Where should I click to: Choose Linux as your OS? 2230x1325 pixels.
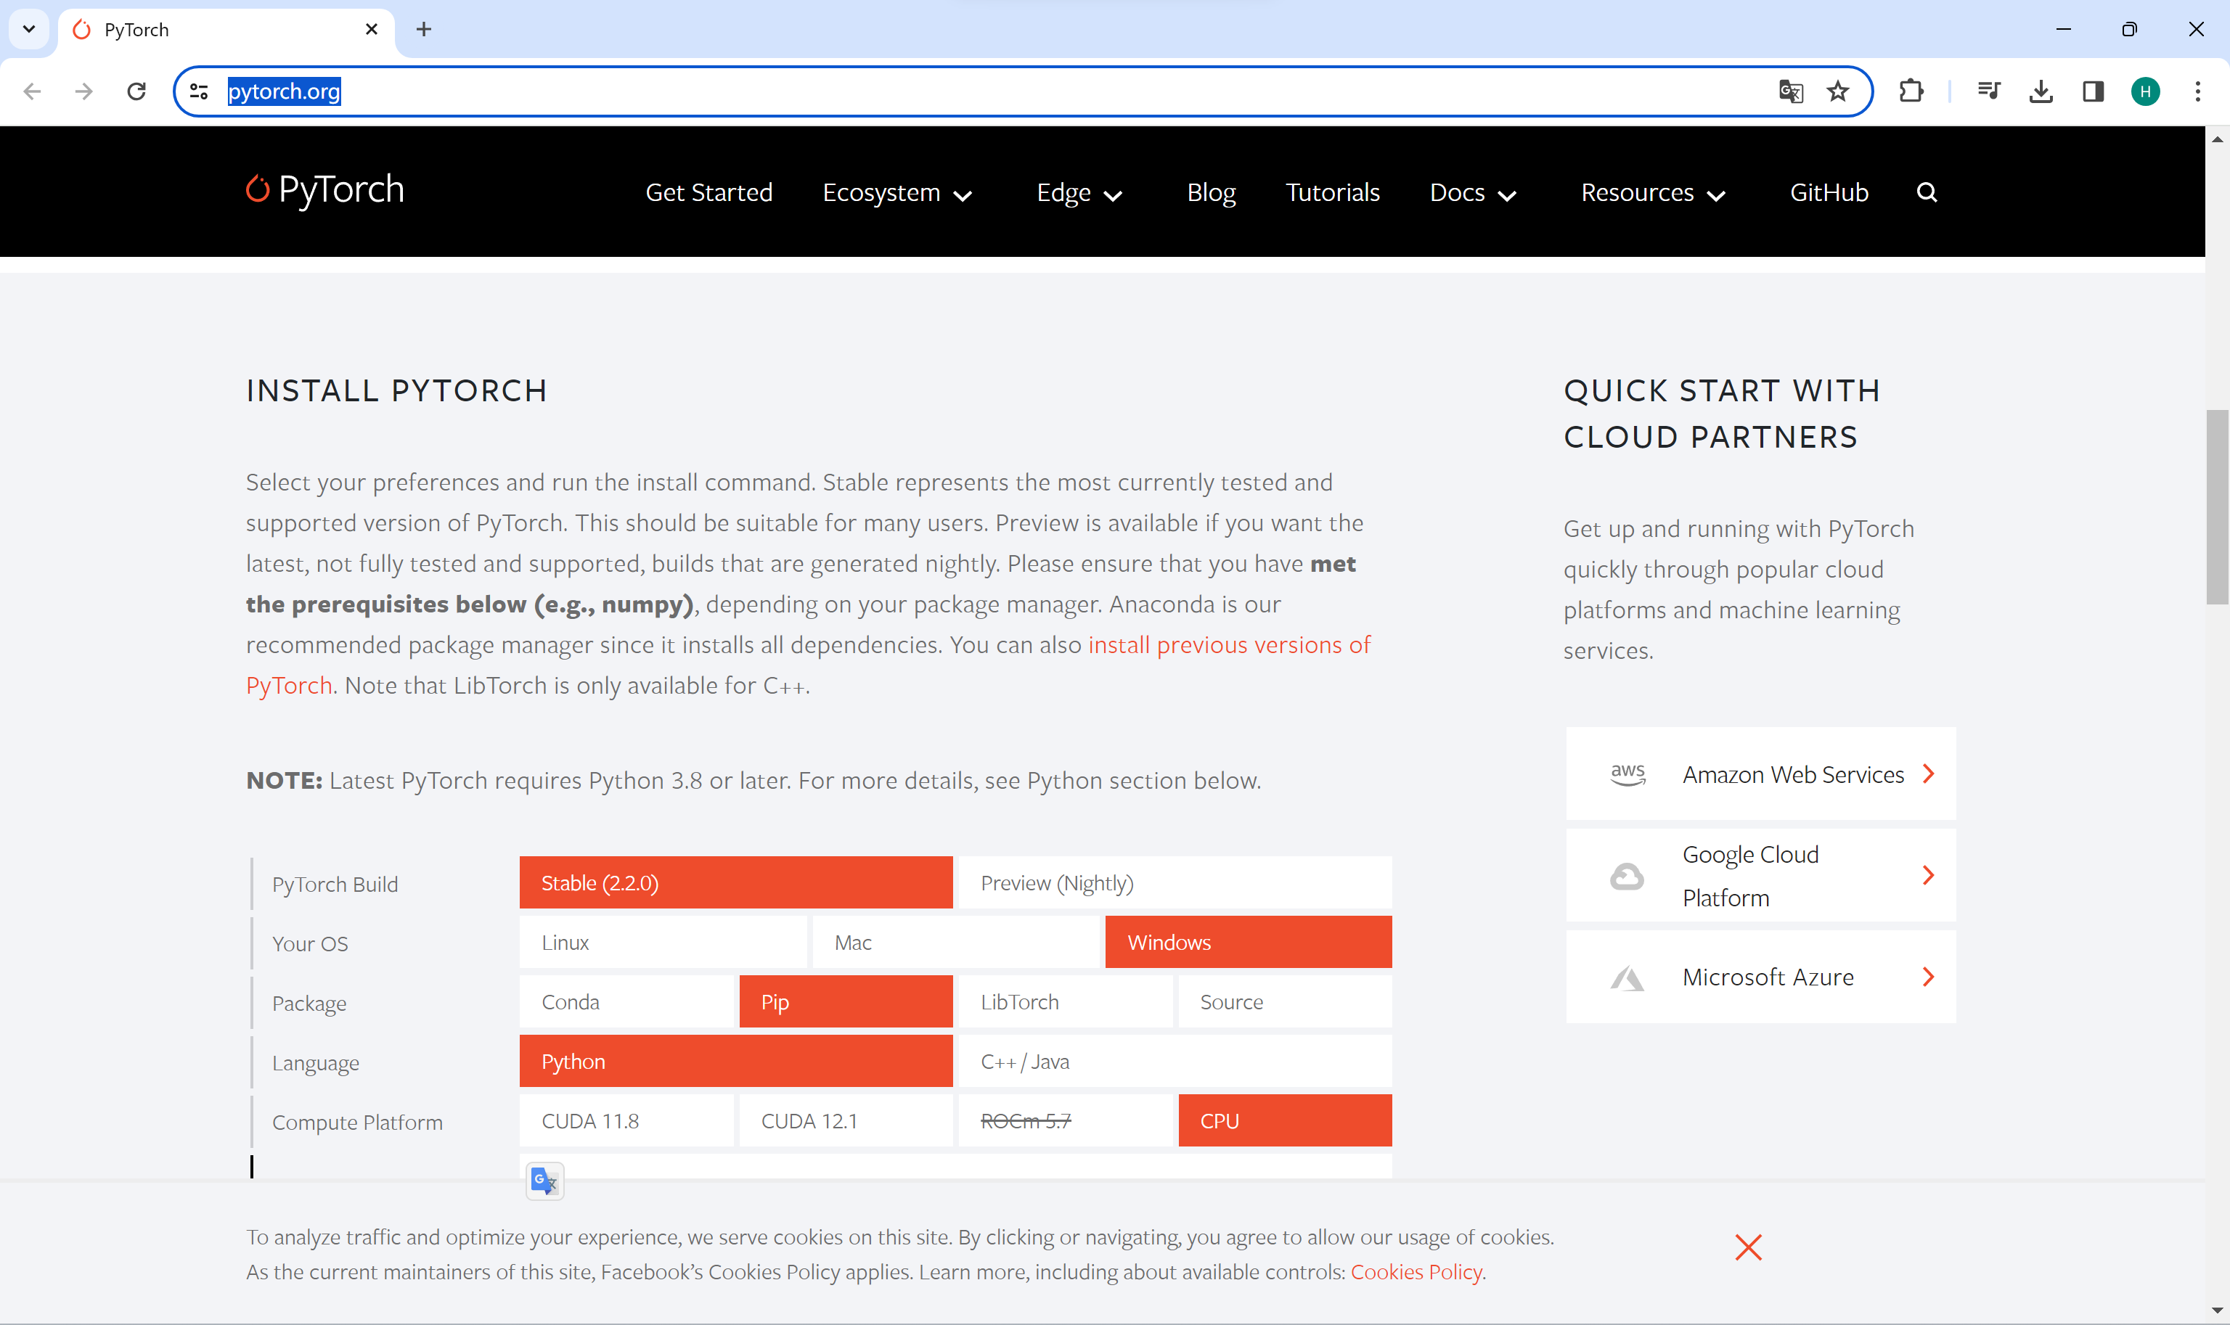click(663, 943)
